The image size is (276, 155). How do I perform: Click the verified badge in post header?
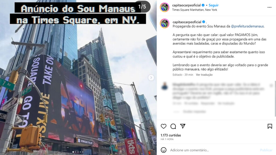(203, 5)
